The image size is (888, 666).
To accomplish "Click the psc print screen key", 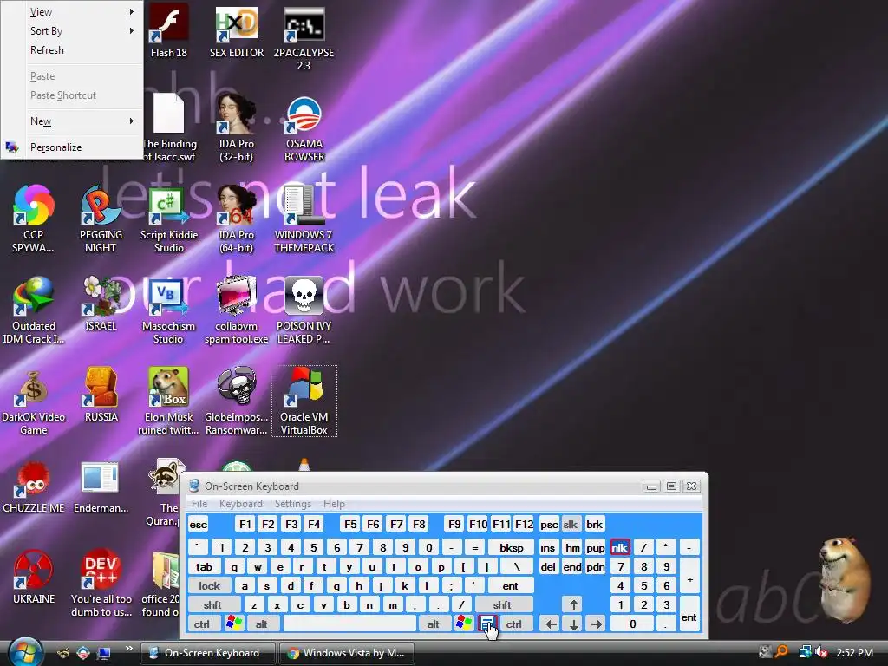I will pyautogui.click(x=549, y=525).
